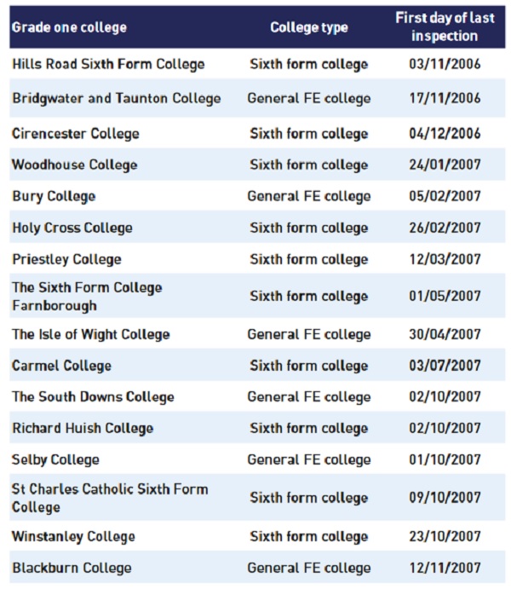
Task: Select the Carmel College row name
Action: [61, 367]
